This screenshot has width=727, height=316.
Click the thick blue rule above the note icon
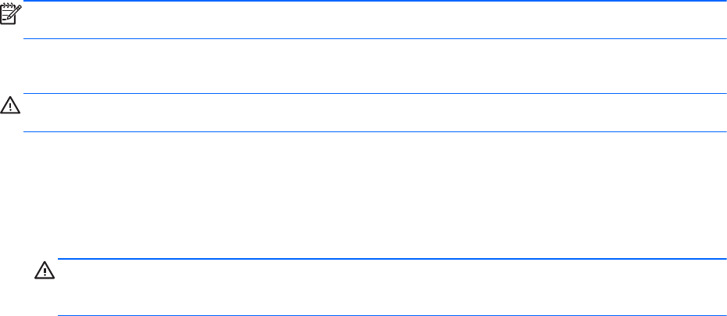point(374,1)
